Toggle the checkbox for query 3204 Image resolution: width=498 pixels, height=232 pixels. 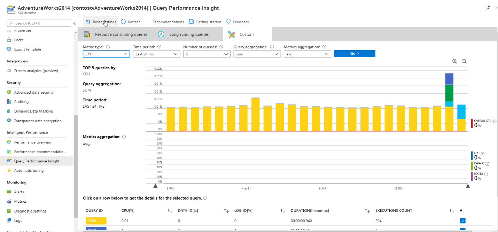click(462, 220)
